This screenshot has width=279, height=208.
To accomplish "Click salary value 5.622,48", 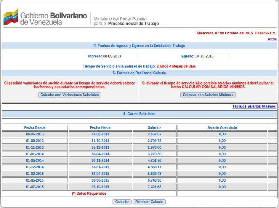I will tap(155, 174).
